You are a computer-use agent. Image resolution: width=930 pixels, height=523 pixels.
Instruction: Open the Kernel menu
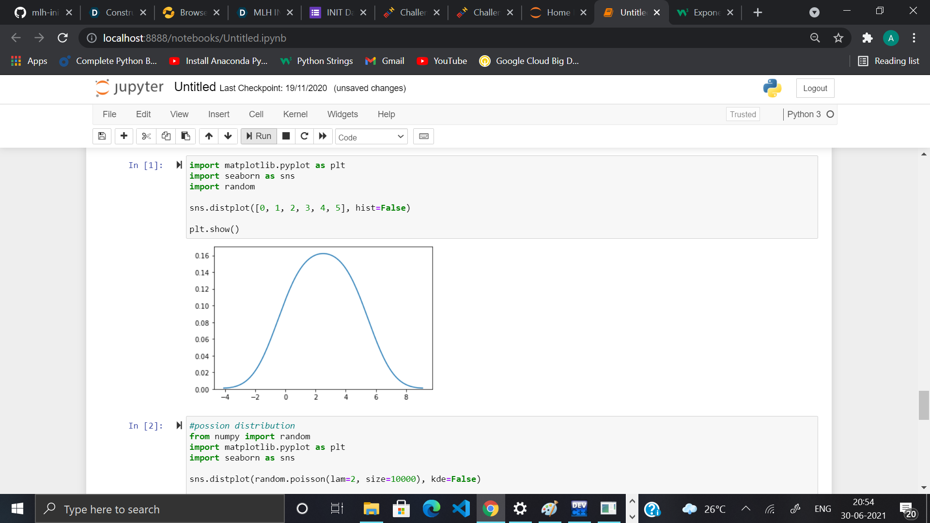(x=295, y=114)
